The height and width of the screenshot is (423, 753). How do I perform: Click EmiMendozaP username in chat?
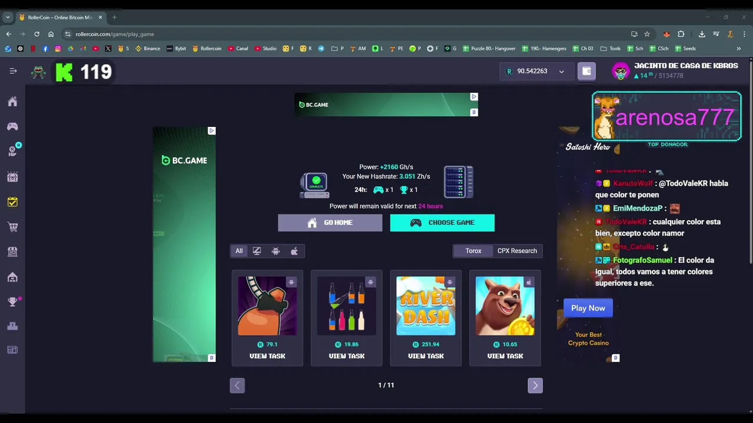pos(638,209)
